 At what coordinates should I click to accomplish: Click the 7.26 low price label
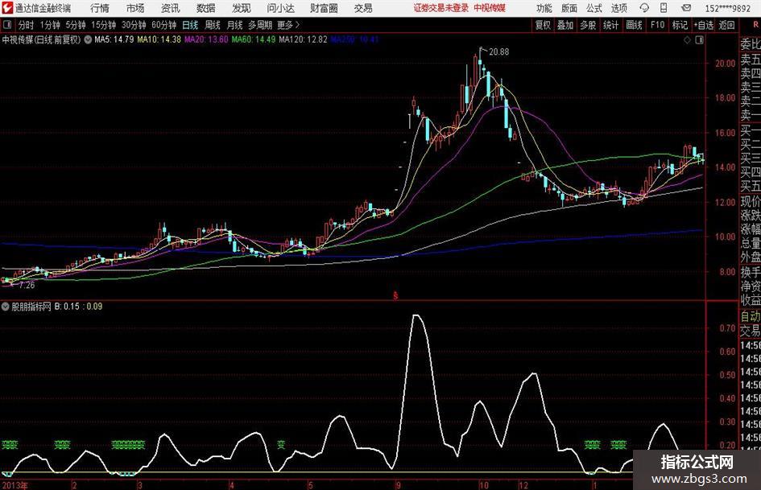[27, 286]
